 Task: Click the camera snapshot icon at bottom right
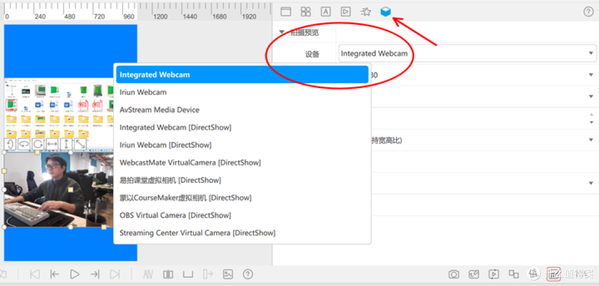point(454,274)
